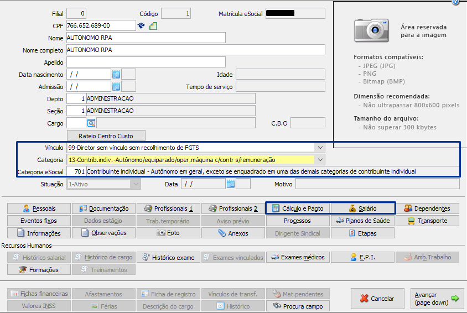Screen dimensions: 467x313
Task: Click the green document icon beside CPF
Action: 153,26
